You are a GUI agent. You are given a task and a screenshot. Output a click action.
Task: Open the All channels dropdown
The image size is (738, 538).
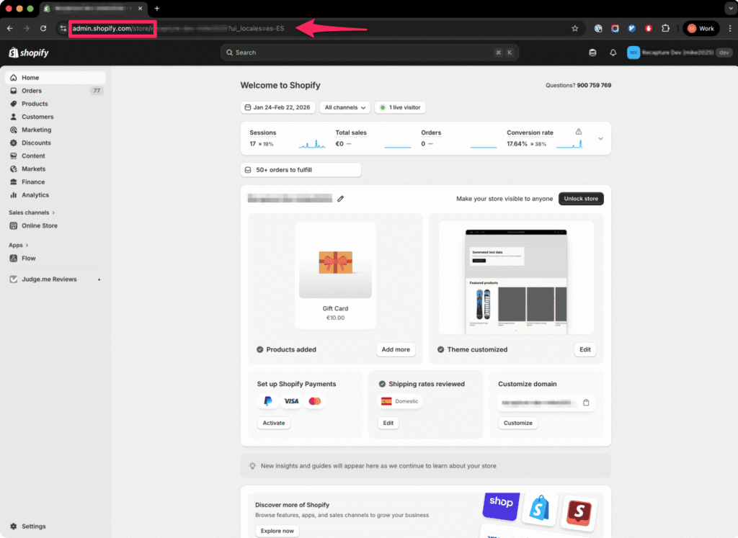(344, 107)
